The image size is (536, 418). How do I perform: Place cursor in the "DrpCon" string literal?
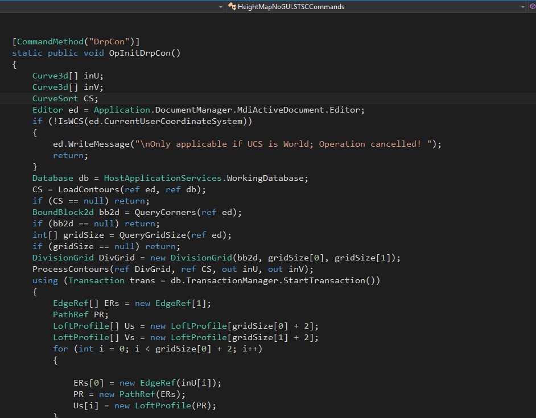109,42
